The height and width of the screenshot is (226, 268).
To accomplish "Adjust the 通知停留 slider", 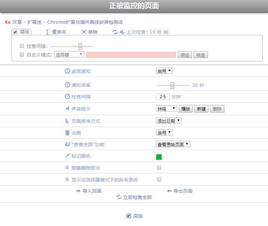I will (x=172, y=85).
